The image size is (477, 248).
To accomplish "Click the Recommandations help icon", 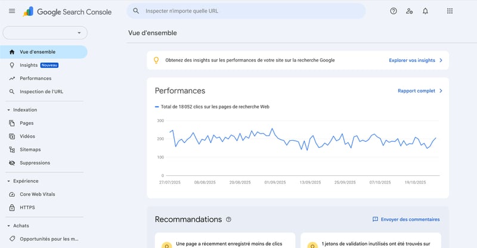I will [228, 219].
